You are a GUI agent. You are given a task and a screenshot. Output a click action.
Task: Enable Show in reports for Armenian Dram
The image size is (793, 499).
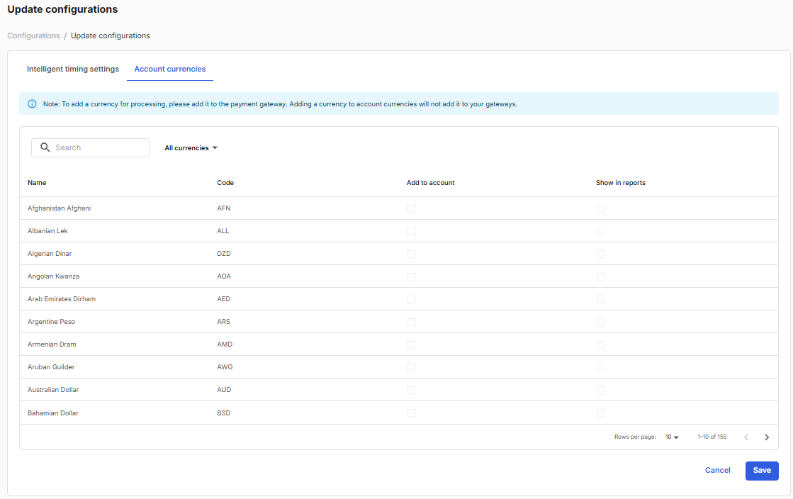click(600, 344)
